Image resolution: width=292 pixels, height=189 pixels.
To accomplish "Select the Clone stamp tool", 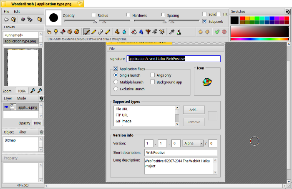I will (117, 32).
